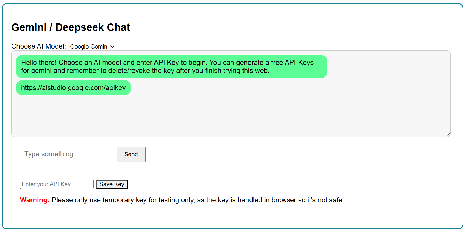This screenshot has height=233, width=466.
Task: Click the hello message from the assistant
Action: pos(171,66)
